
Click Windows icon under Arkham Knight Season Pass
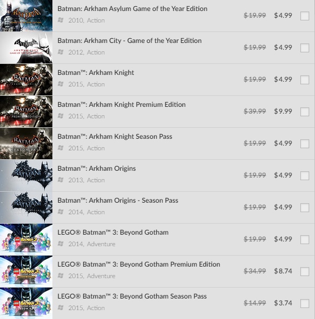(x=60, y=148)
